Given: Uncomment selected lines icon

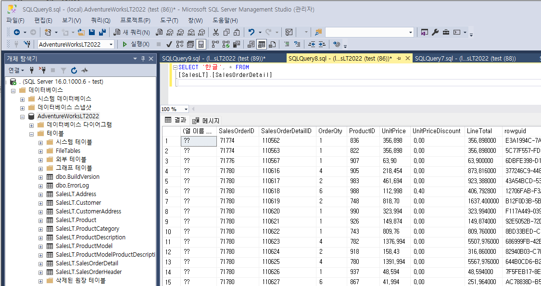Looking at the screenshot, I should pyautogui.click(x=297, y=44).
